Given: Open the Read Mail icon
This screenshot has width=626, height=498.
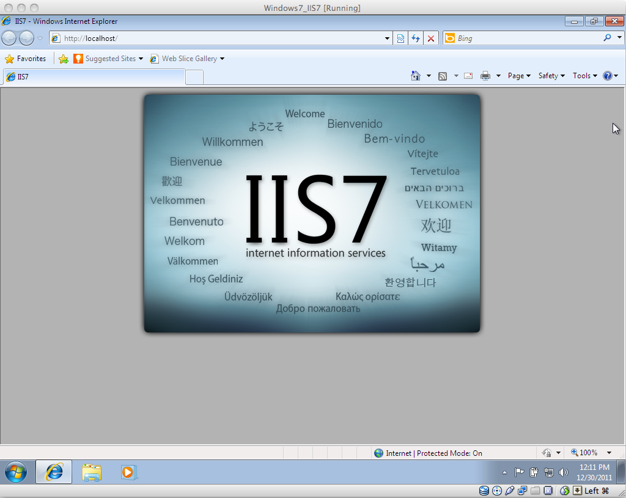Looking at the screenshot, I should point(468,76).
